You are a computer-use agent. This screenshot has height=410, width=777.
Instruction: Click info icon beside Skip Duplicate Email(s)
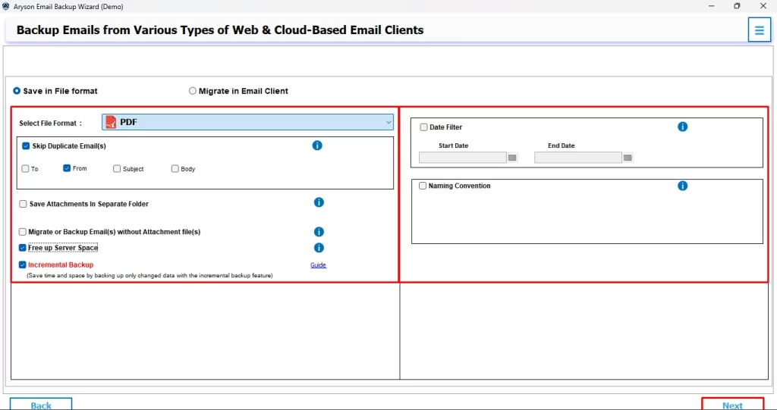tap(317, 146)
